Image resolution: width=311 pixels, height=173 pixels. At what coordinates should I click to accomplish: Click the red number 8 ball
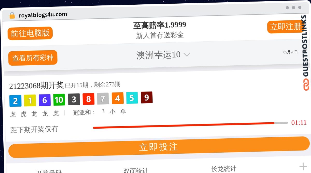coord(88,99)
